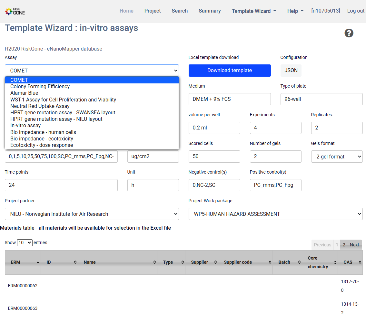The width and height of the screenshot is (366, 324).
Task: Sort table by Batch column
Action: click(x=287, y=262)
